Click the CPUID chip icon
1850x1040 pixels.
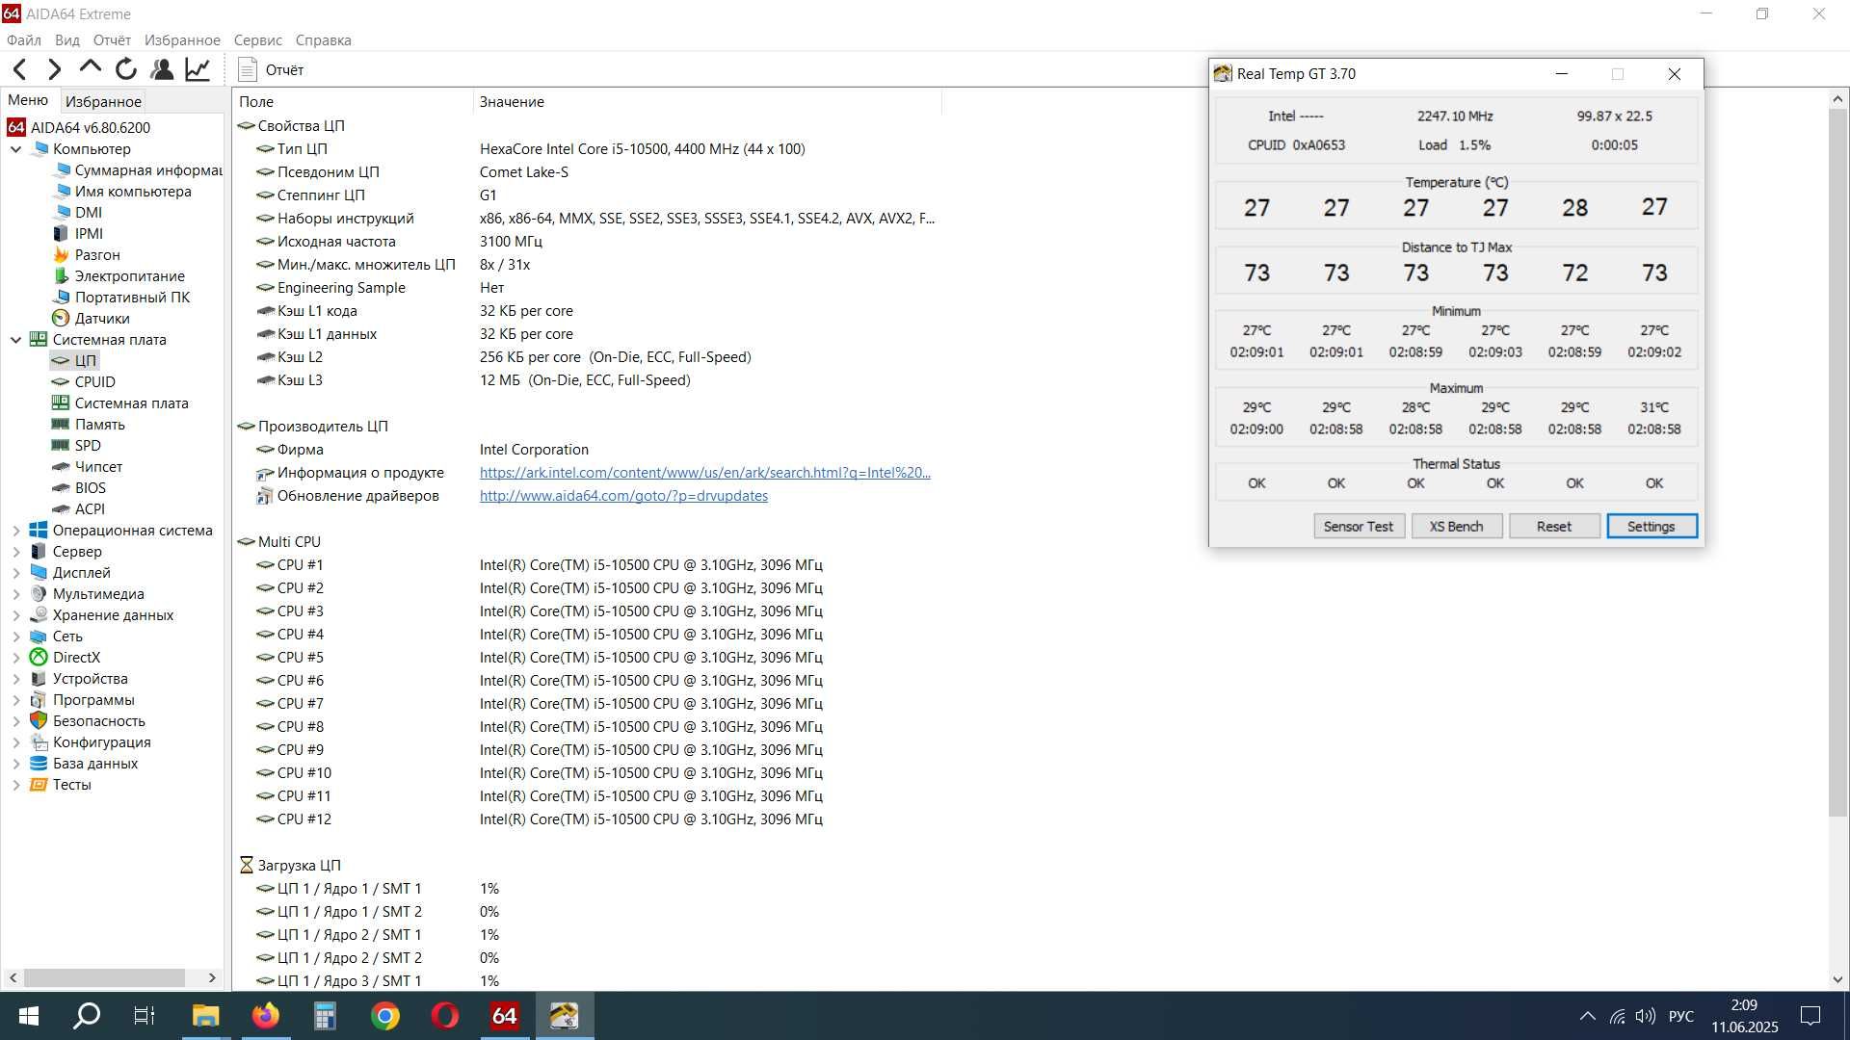[x=61, y=382]
